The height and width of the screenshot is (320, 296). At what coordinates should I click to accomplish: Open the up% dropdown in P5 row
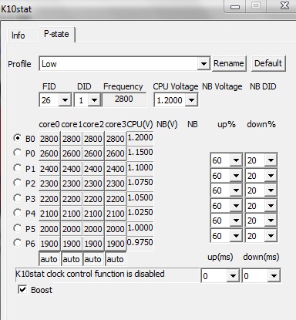click(x=226, y=236)
